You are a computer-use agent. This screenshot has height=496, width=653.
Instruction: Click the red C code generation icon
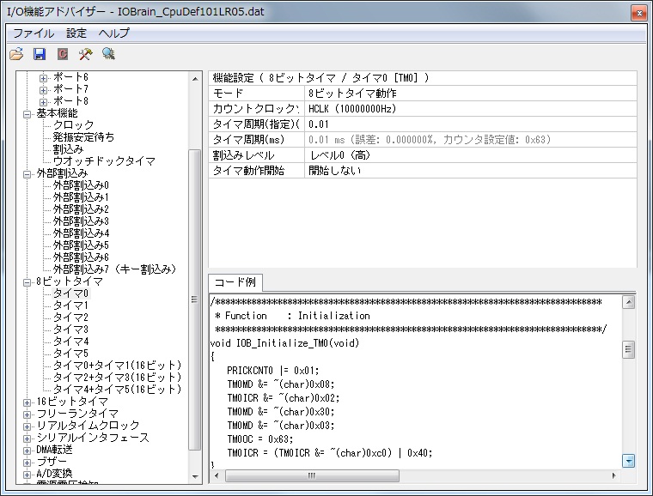coord(63,53)
